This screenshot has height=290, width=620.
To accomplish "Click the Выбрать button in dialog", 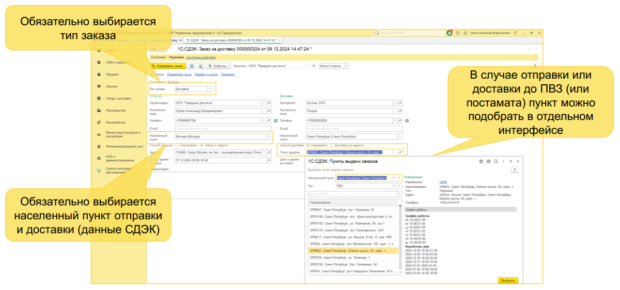I will click(x=507, y=280).
